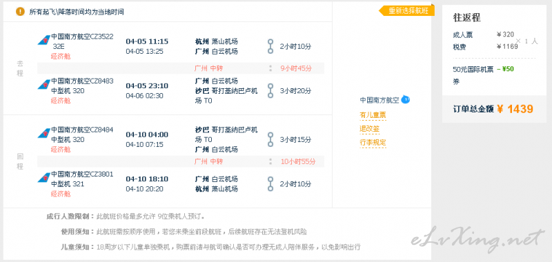Click the 往返程 round-trip heading
Image resolution: width=552 pixels, height=262 pixels.
(x=467, y=18)
